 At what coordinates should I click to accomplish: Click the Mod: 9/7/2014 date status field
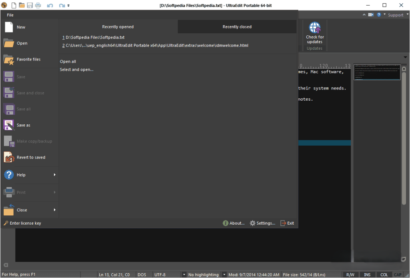pyautogui.click(x=254, y=275)
